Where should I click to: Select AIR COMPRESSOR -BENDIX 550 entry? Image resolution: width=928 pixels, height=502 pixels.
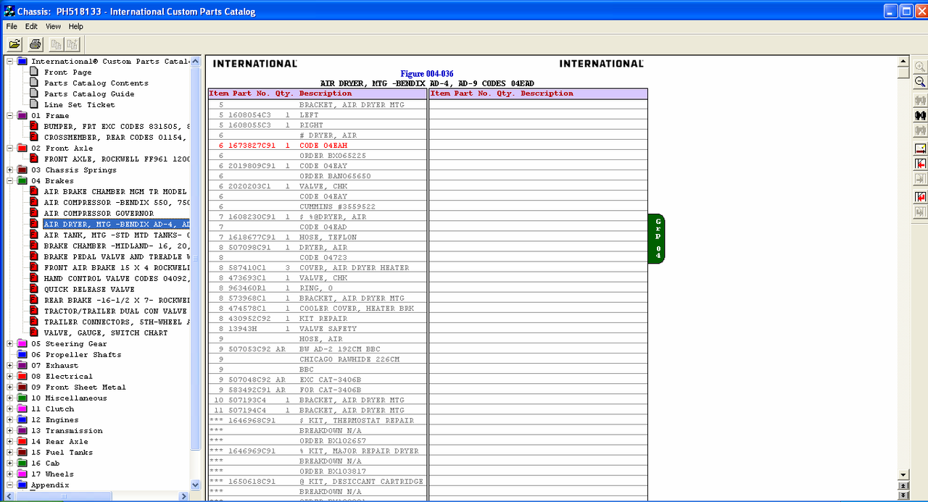(x=117, y=203)
